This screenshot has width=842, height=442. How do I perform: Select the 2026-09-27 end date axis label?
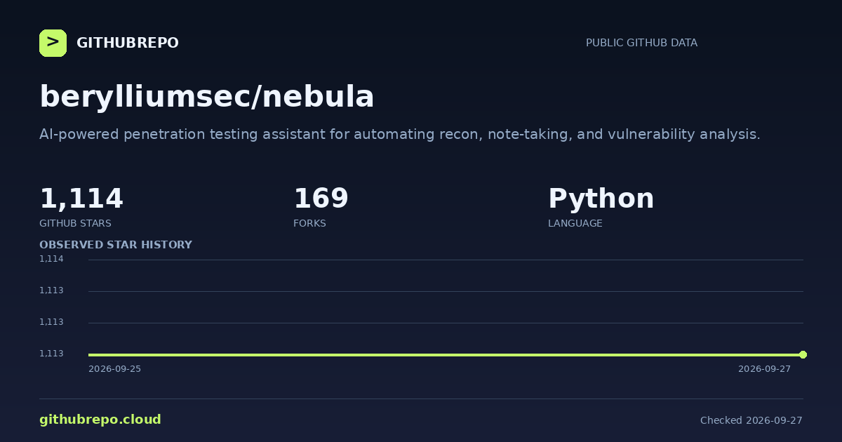click(x=764, y=369)
